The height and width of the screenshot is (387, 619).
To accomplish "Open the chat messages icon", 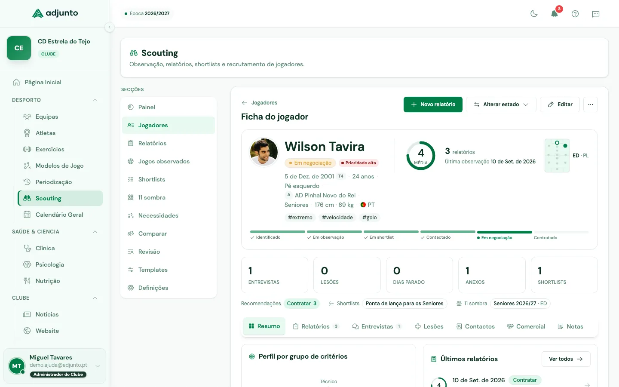I will [x=596, y=14].
